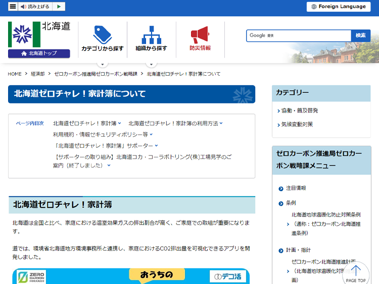Open カテゴリから探す tag icon
This screenshot has width=379, height=284.
click(103, 35)
